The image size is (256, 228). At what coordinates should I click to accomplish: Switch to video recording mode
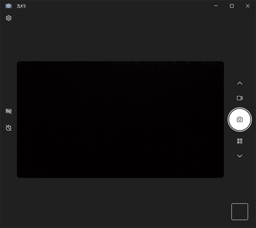[x=240, y=98]
